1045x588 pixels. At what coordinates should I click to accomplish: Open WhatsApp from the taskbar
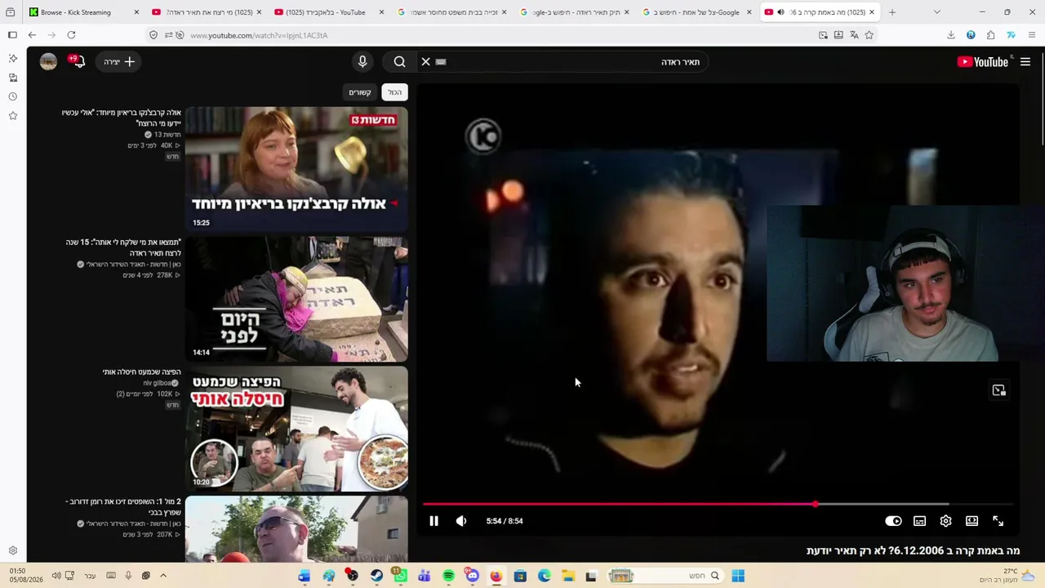tap(400, 576)
